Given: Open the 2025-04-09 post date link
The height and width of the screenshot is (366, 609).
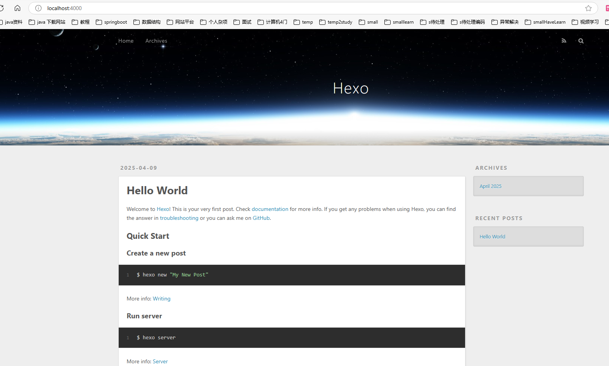Looking at the screenshot, I should click(x=139, y=168).
